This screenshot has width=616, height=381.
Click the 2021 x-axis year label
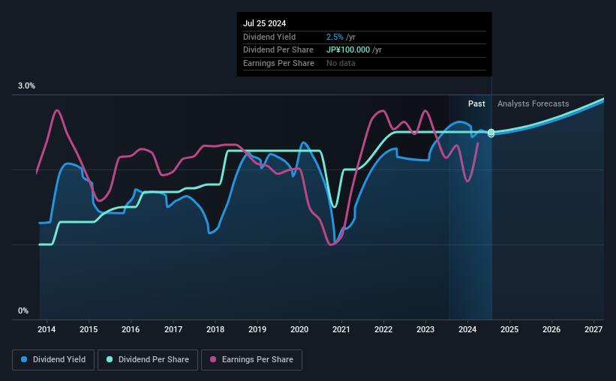click(341, 329)
